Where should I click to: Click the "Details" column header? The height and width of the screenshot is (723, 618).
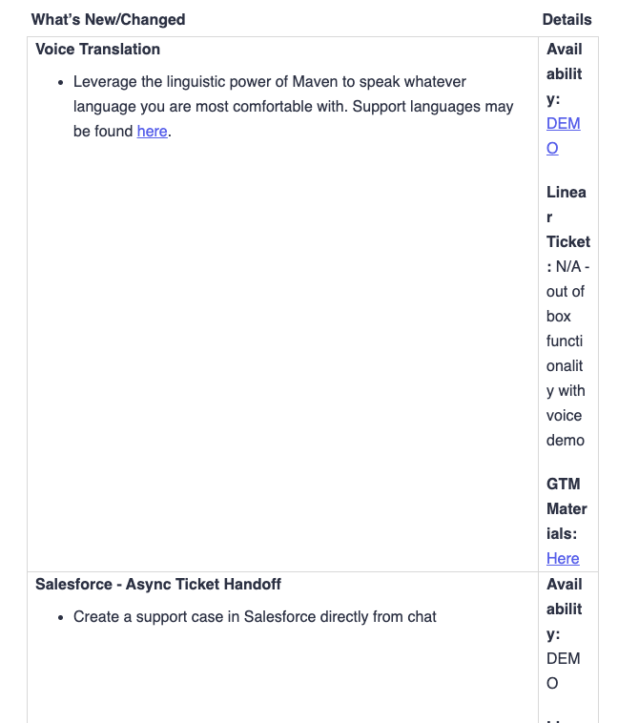click(x=566, y=19)
